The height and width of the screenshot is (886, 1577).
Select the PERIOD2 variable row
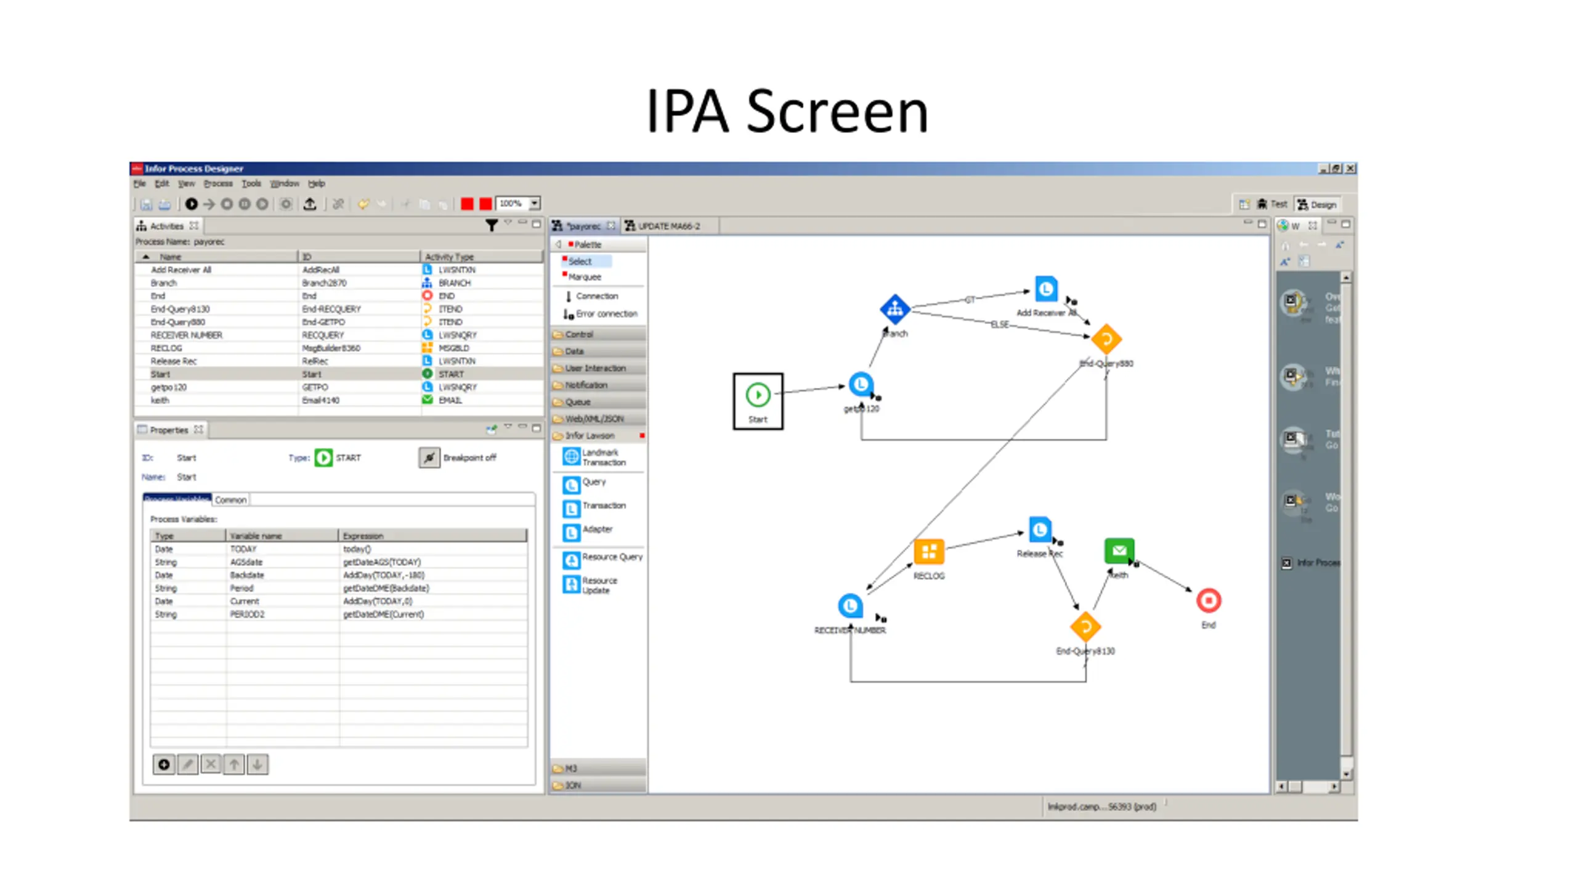coord(339,614)
